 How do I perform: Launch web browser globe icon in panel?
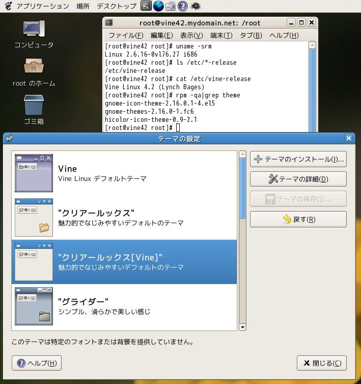pos(158,6)
